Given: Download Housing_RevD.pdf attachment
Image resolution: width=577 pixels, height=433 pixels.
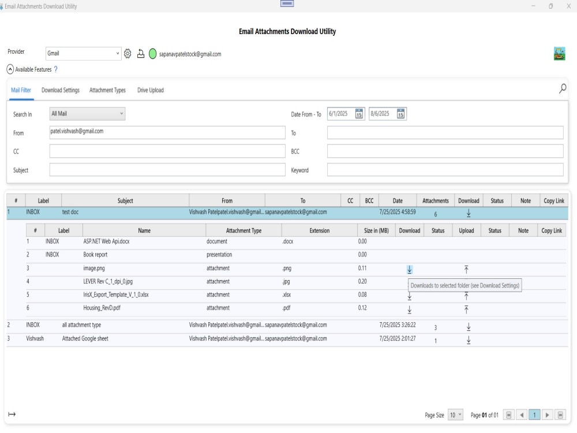Looking at the screenshot, I should 410,309.
